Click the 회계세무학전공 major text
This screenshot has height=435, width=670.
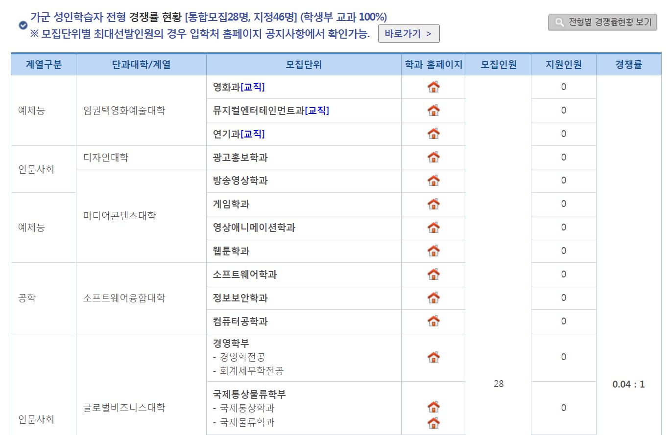[x=252, y=371]
